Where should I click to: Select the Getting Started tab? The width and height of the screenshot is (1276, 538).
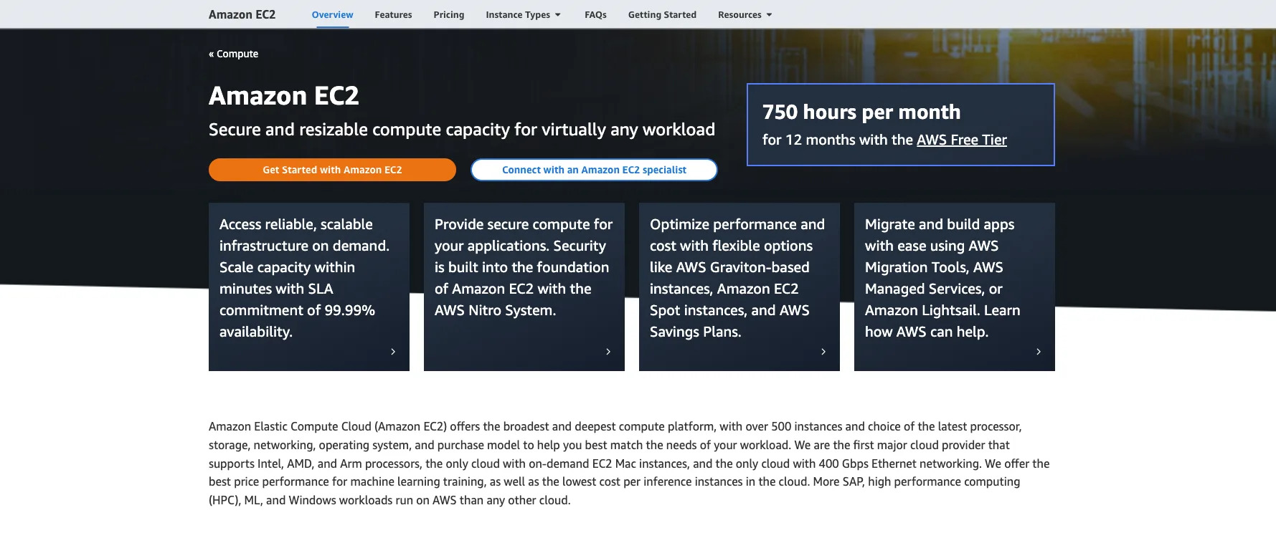click(662, 14)
